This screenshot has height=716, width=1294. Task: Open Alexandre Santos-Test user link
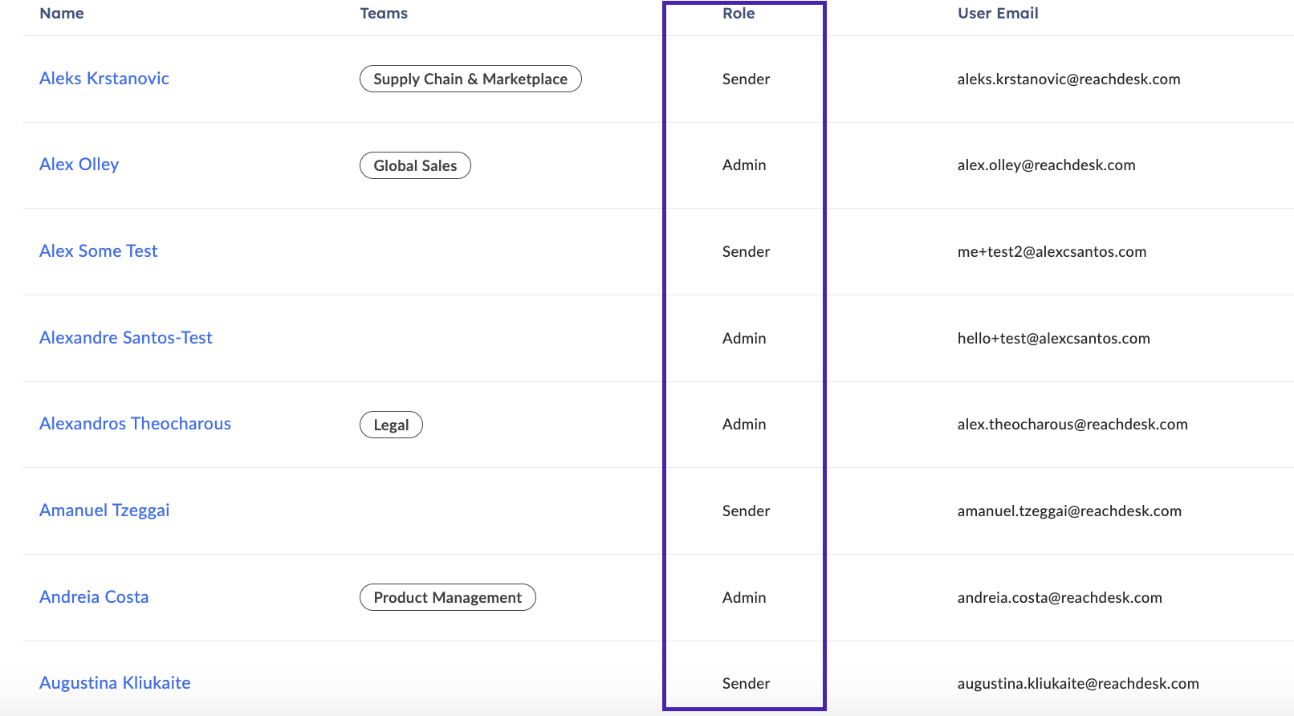click(x=126, y=338)
